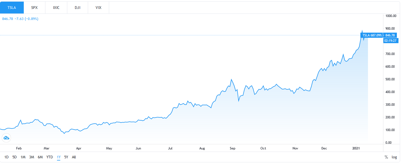Open the SPX tab

click(x=34, y=8)
